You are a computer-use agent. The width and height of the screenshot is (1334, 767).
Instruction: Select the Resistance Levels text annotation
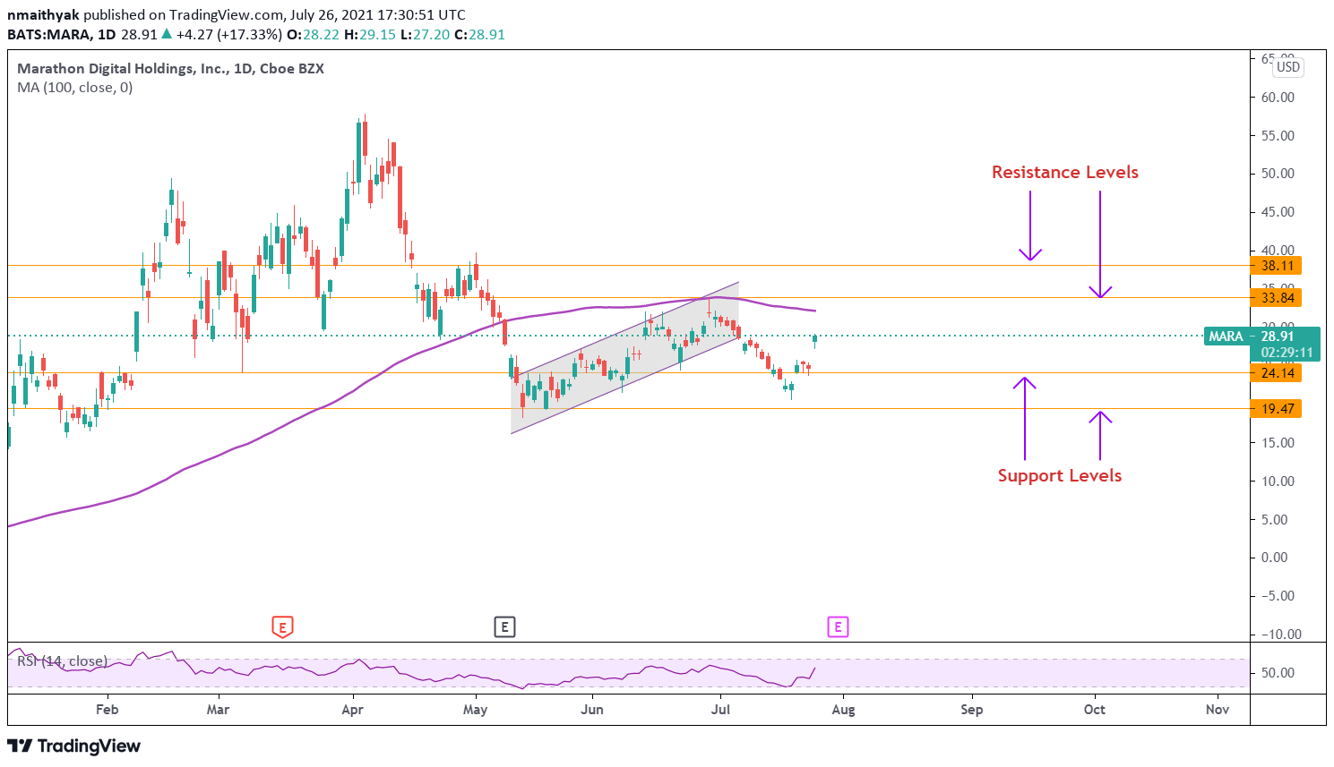coord(1064,172)
